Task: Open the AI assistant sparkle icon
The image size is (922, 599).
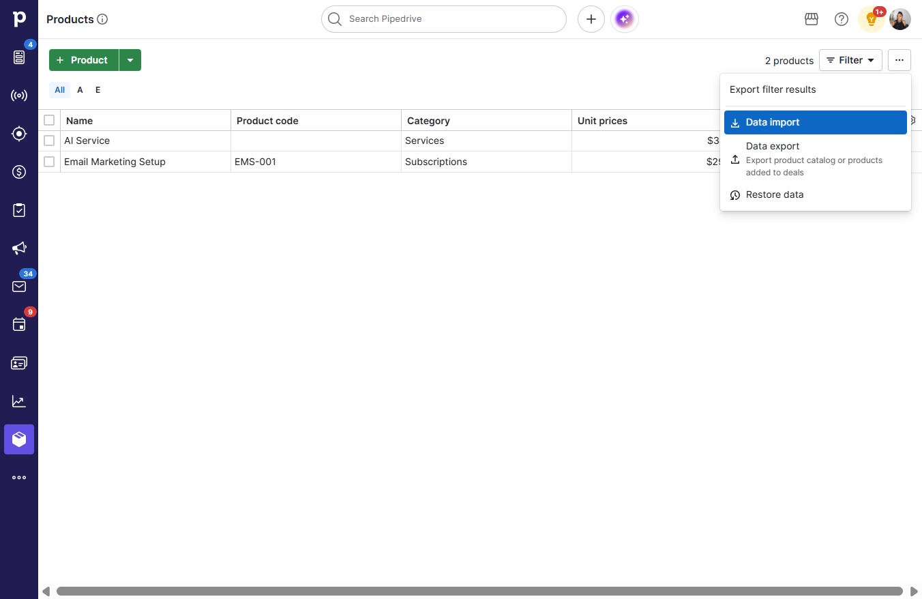Action: coord(625,19)
